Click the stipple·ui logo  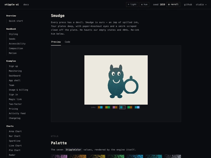click(12, 4)
